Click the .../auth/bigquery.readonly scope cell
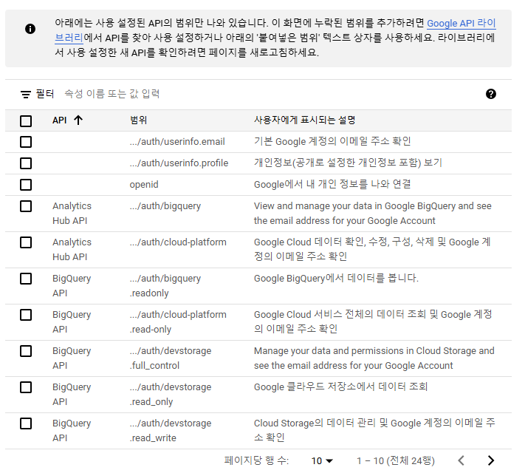The height and width of the screenshot is (473, 525). 165,286
